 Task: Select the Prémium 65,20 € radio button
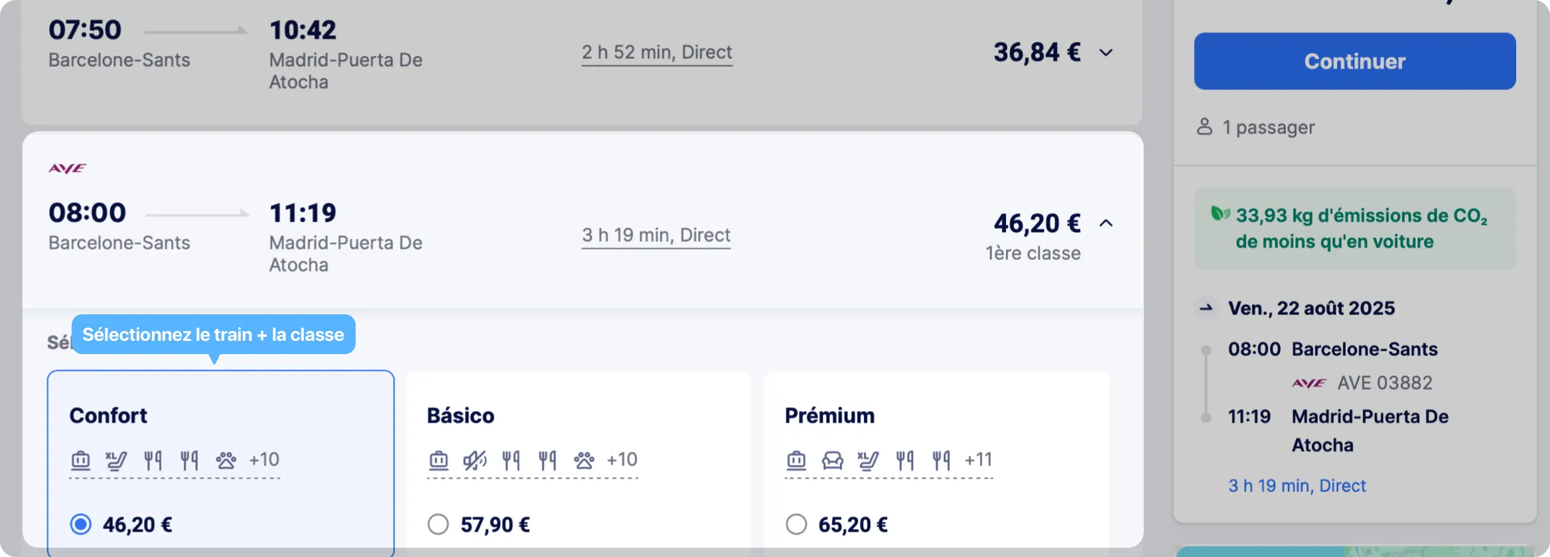coord(796,525)
